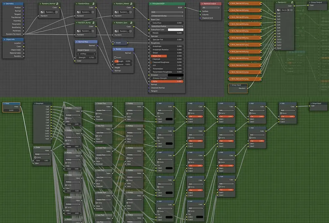The height and width of the screenshot is (223, 329).
Task: Open the black Emission color swatch
Action: [176, 75]
